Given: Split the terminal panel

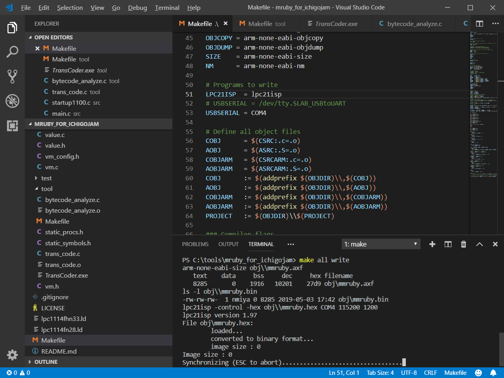Looking at the screenshot, I should [448, 244].
